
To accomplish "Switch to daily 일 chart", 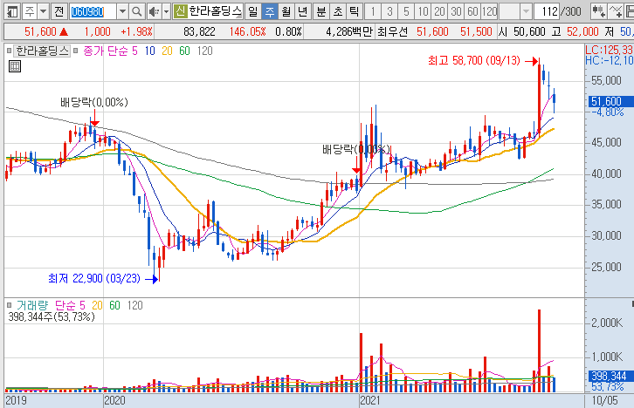I will 252,11.
